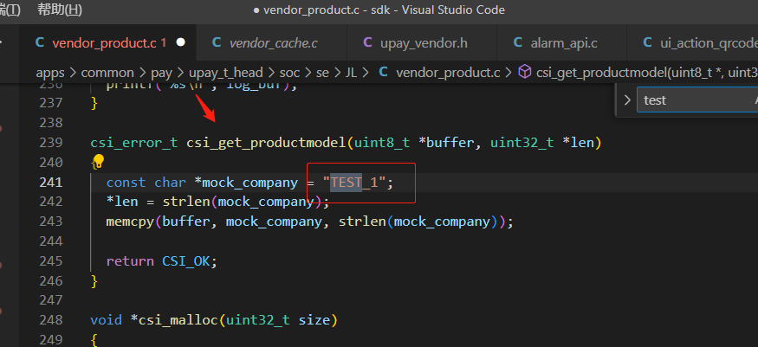Viewport: 758px width, 347px height.
Task: Click CSI_OK on line 245
Action: point(186,261)
